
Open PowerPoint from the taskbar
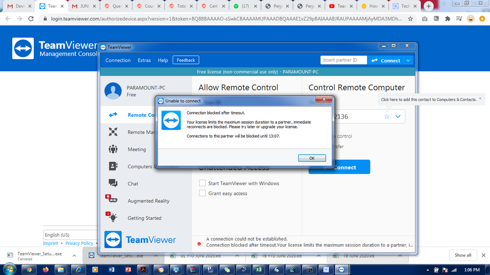click(128, 270)
